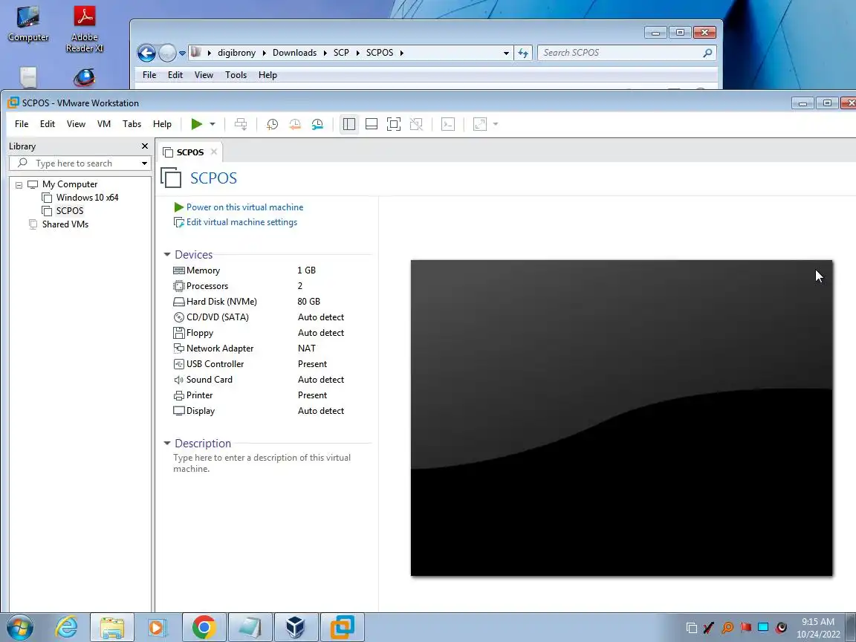Open Adobe Reader XI desktop icon
This screenshot has height=642, width=856.
point(85,30)
